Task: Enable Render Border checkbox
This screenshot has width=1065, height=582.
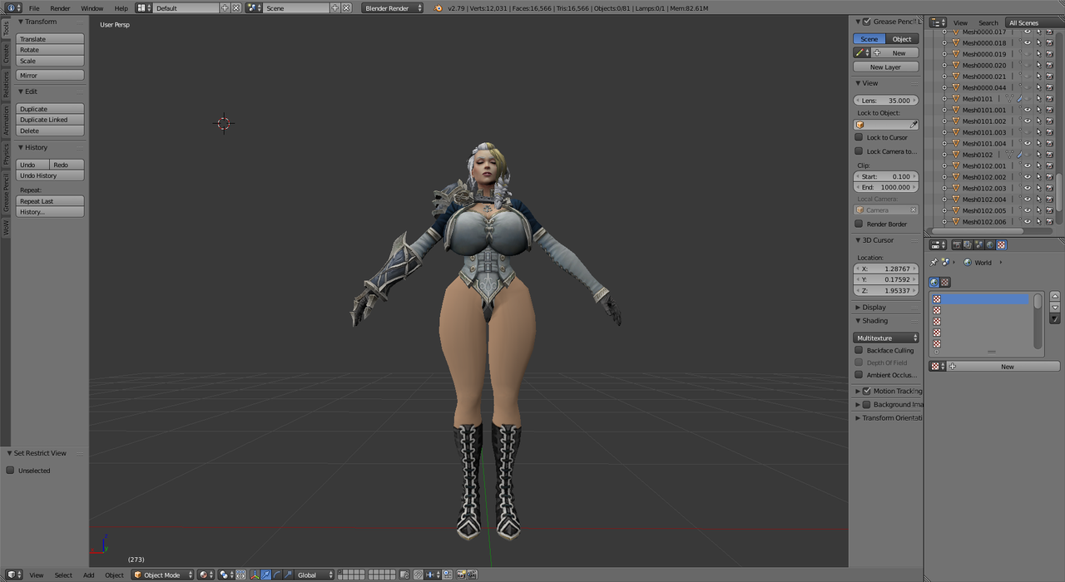Action: [859, 224]
